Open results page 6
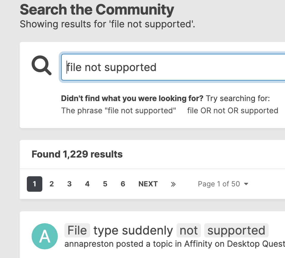The height and width of the screenshot is (258, 285). pyautogui.click(x=123, y=184)
